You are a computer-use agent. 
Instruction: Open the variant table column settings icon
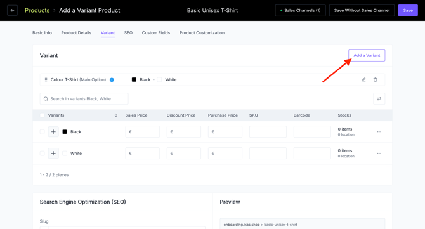coord(379,99)
